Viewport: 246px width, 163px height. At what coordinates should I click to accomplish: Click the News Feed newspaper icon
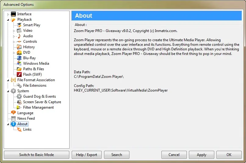point(13,118)
